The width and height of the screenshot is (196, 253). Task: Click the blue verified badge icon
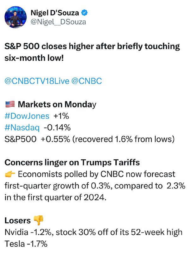(x=84, y=13)
